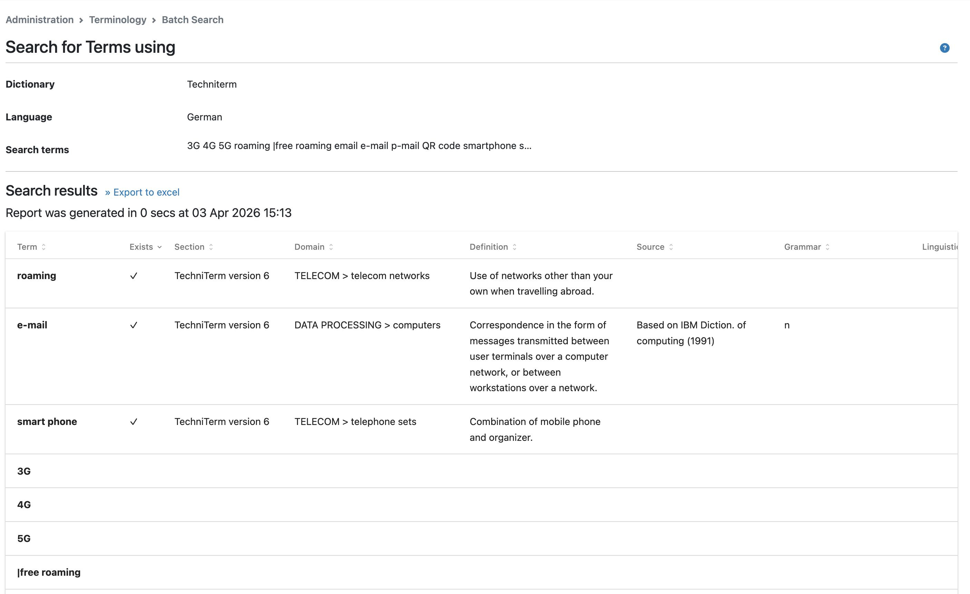Click the report generated timestamp line
Image resolution: width=970 pixels, height=594 pixels.
[x=148, y=212]
